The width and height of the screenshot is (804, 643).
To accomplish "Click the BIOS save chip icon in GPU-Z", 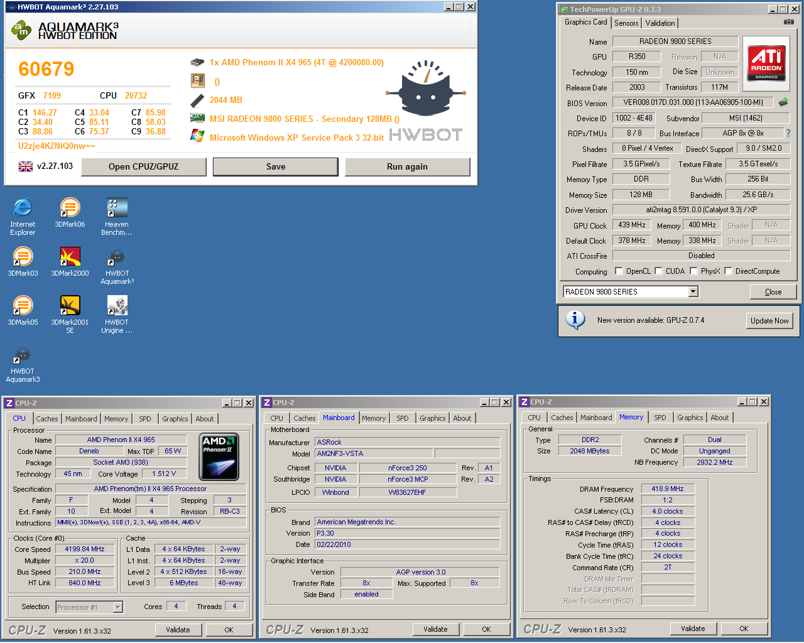I will tap(783, 102).
